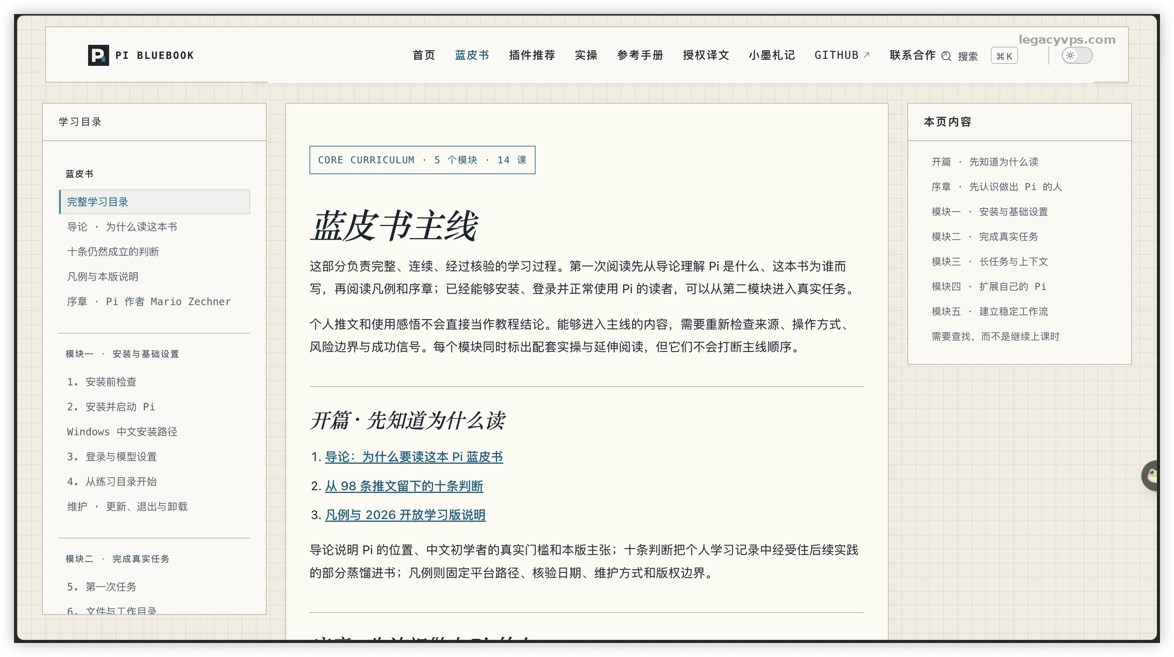The image size is (1174, 657).
Task: Click the 搜索 search field
Action: click(x=967, y=56)
